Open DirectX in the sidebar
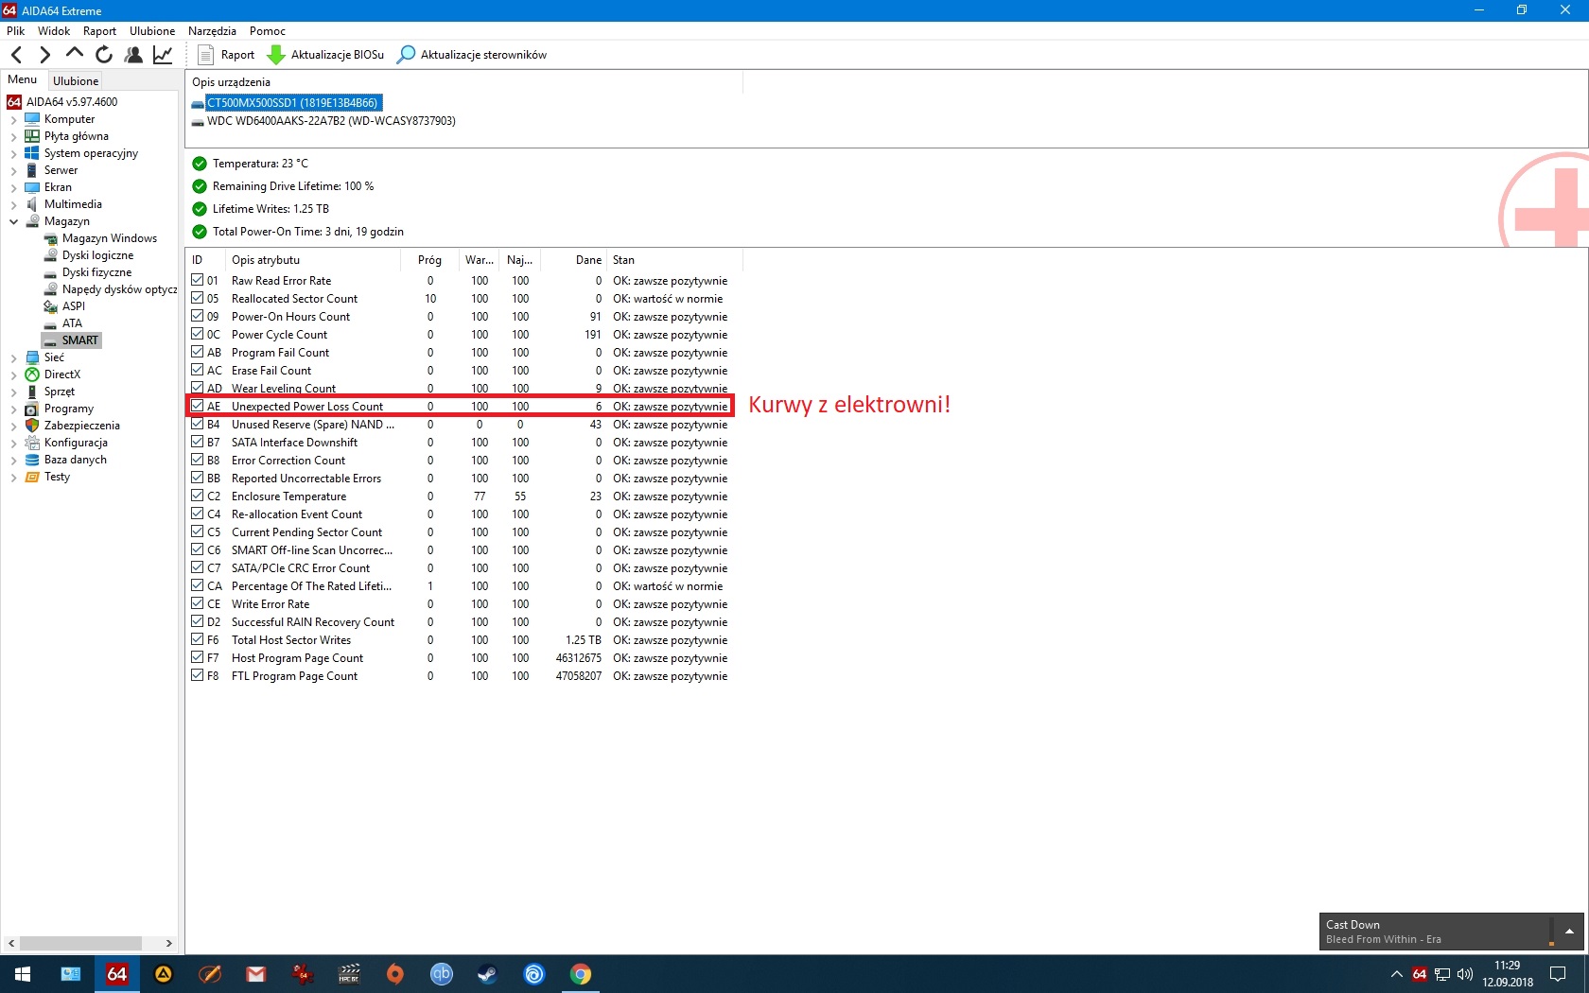Image resolution: width=1589 pixels, height=993 pixels. pyautogui.click(x=61, y=375)
